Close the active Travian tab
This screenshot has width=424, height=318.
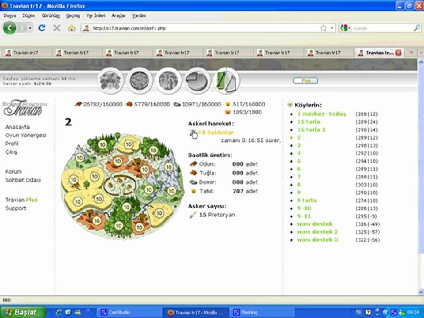tap(398, 53)
